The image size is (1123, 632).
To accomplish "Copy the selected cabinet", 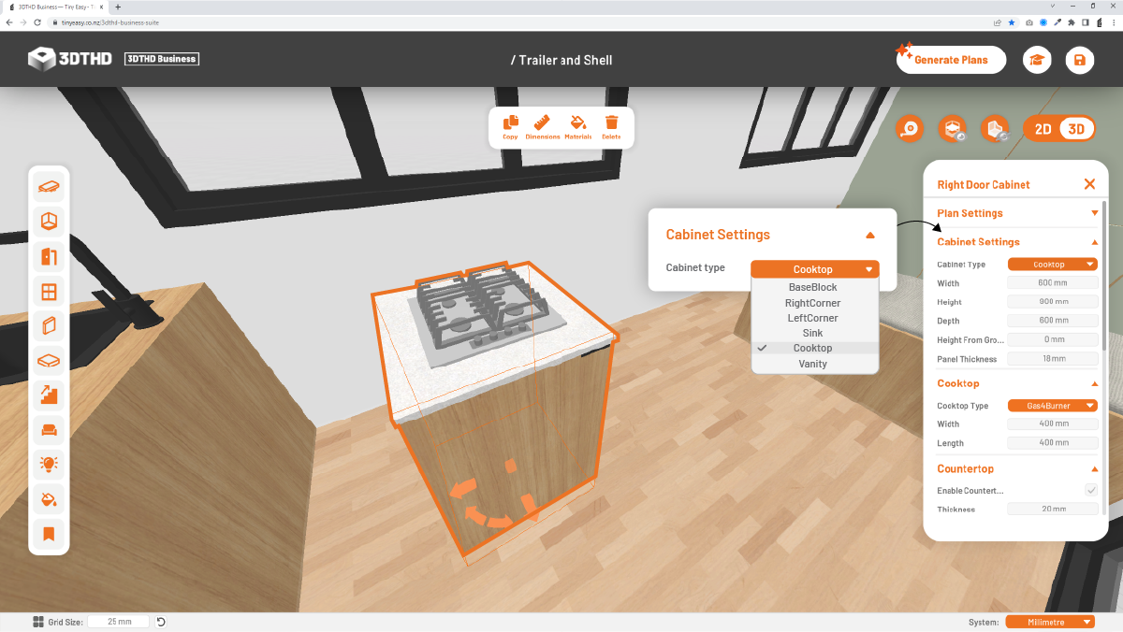I will 510,127.
